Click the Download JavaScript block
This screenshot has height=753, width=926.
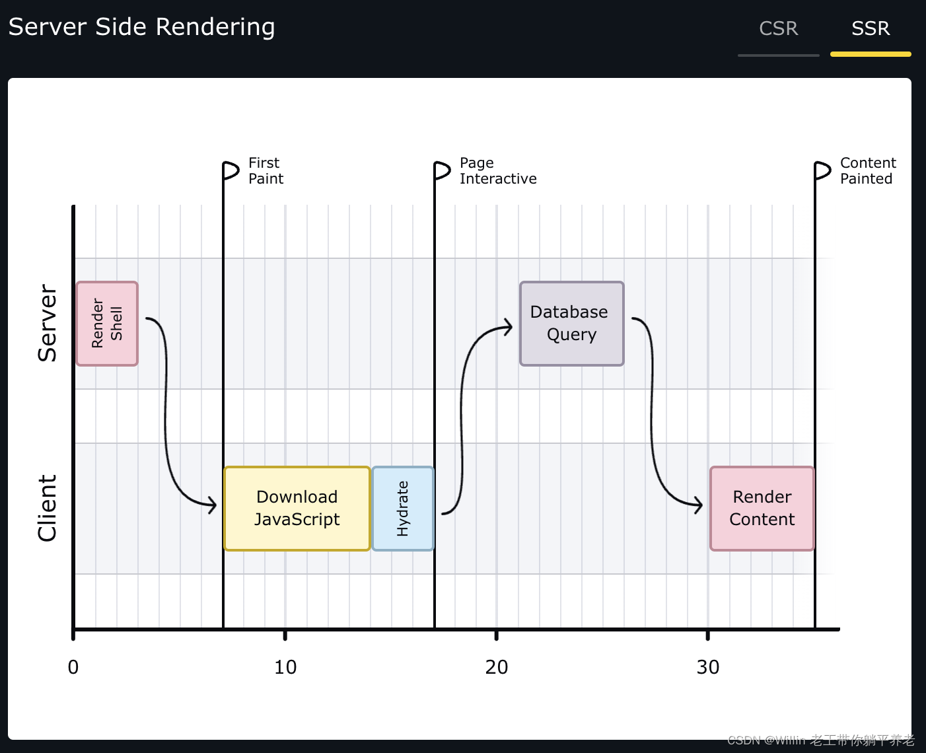point(297,509)
